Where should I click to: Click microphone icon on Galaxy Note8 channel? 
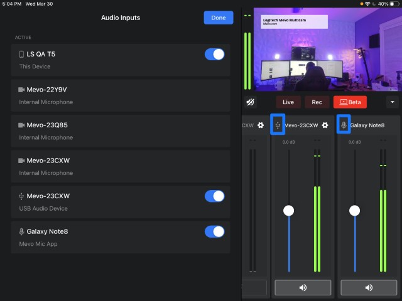click(x=344, y=125)
